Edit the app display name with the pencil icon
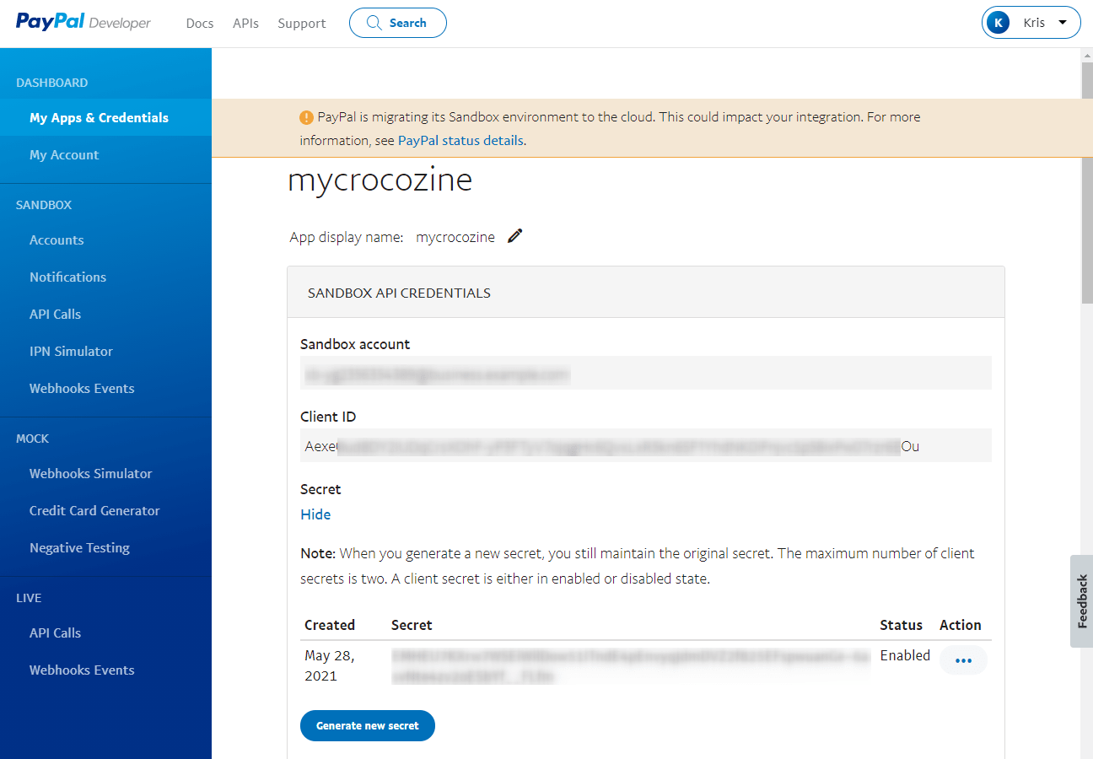The width and height of the screenshot is (1093, 759). pos(514,236)
